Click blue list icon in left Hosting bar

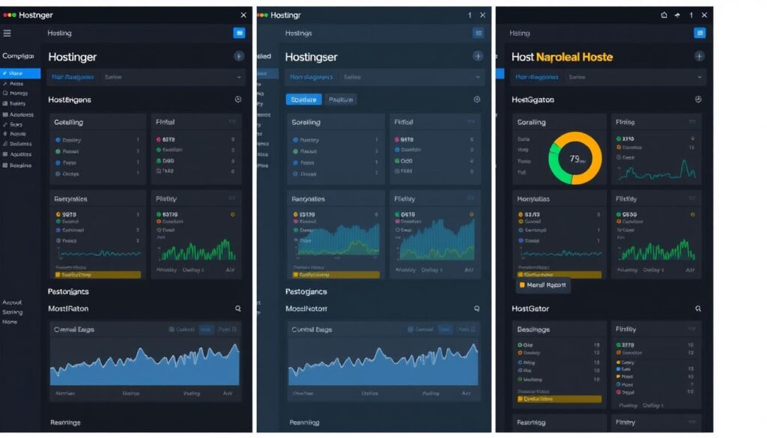(239, 33)
